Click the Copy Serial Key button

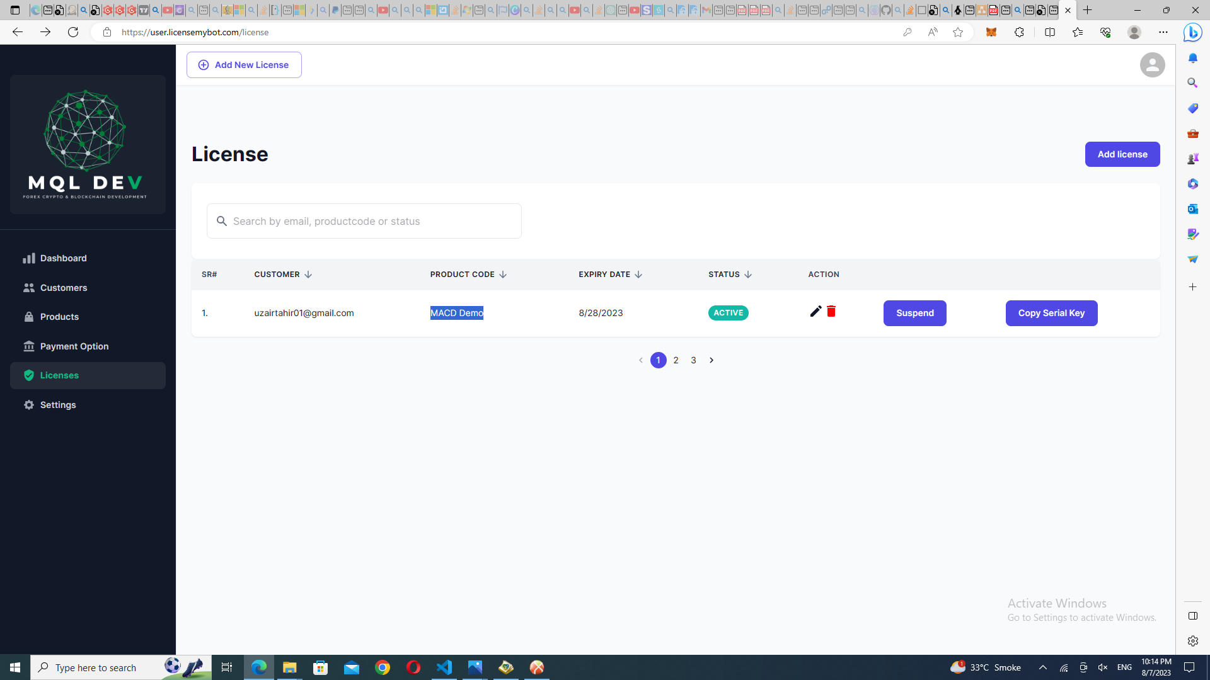(x=1051, y=313)
